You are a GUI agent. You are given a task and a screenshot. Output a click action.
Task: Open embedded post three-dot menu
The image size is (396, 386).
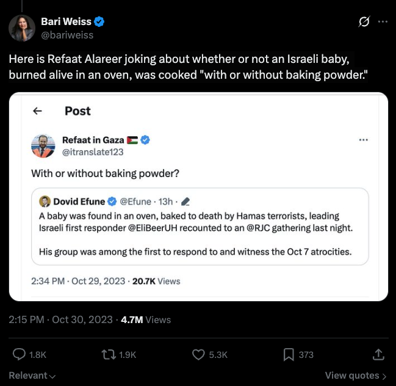coord(364,140)
